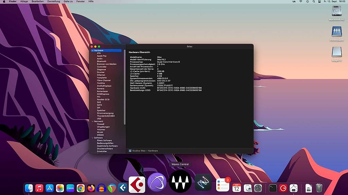Screen dimensions: 348x195
Task: Select Firewall under Netzwerk
Action: pos(101,124)
